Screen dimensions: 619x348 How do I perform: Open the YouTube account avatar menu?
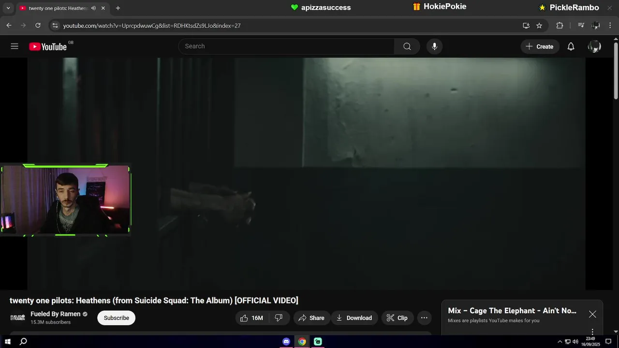pyautogui.click(x=594, y=46)
